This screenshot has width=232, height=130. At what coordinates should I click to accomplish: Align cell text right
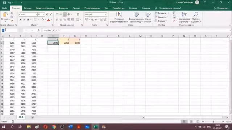click(x=65, y=19)
